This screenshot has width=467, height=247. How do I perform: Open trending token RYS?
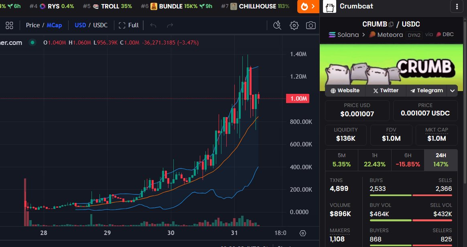[x=52, y=6]
